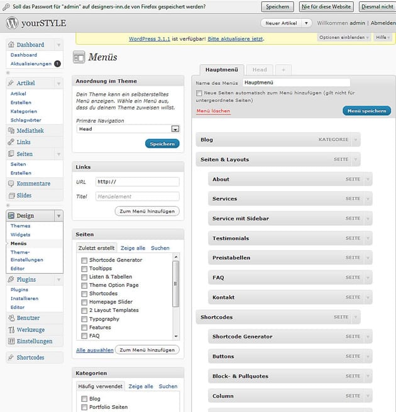Viewport: 396px width, 412px height.
Task: Click the Kommentare speech bubble icon
Action: pos(11,184)
